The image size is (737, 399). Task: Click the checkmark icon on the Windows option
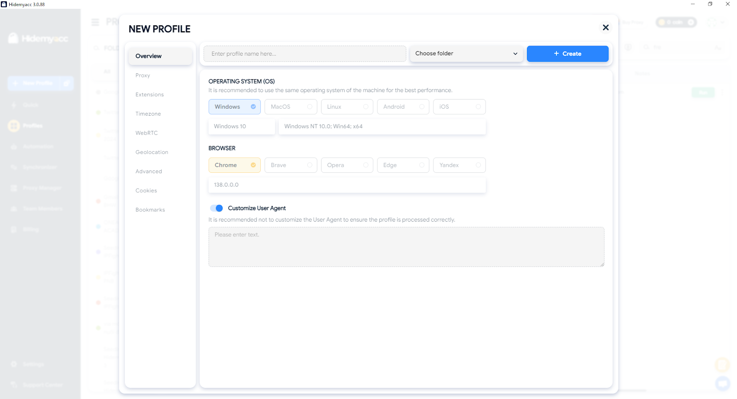[x=253, y=107]
